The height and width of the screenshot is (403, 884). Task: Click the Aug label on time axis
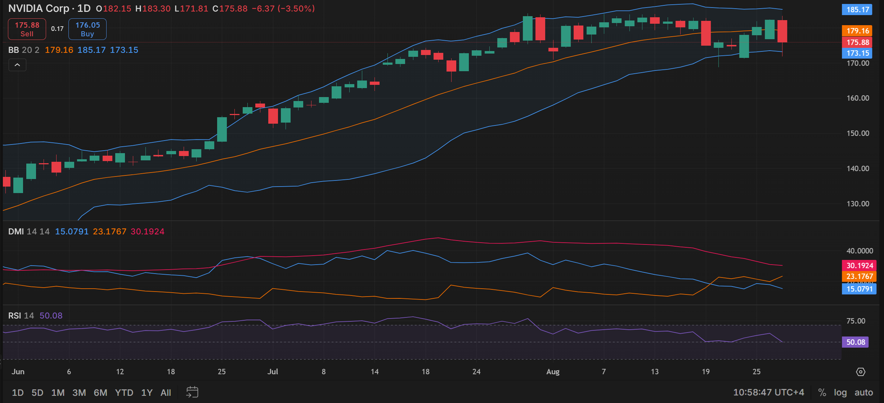pos(553,372)
